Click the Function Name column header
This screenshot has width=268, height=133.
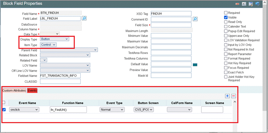tap(73, 103)
